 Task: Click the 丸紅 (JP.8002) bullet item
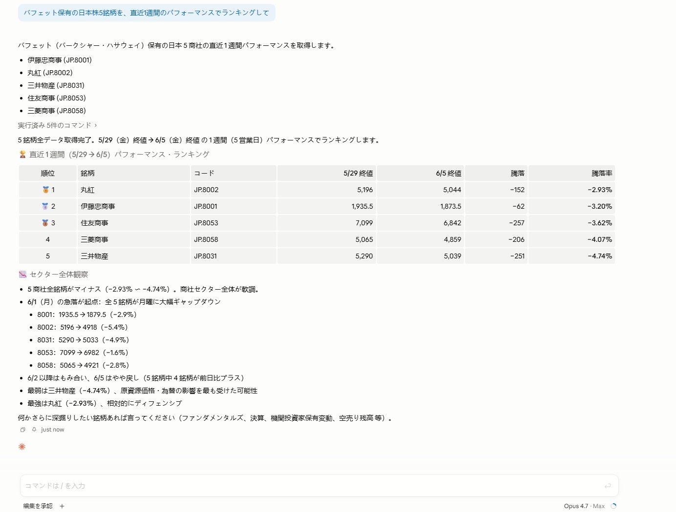click(50, 73)
